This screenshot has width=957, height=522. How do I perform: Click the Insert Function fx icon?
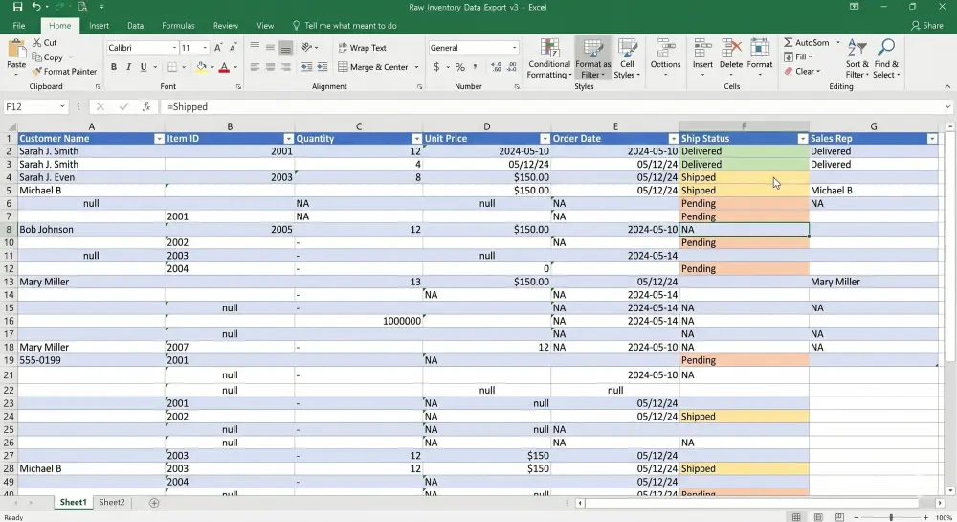(146, 107)
